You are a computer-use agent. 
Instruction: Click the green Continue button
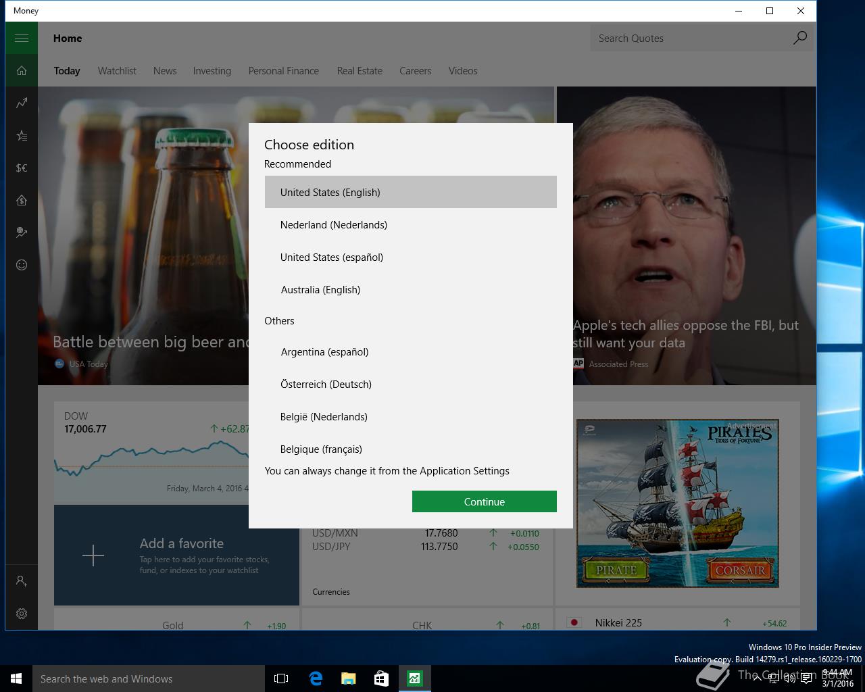(x=485, y=501)
